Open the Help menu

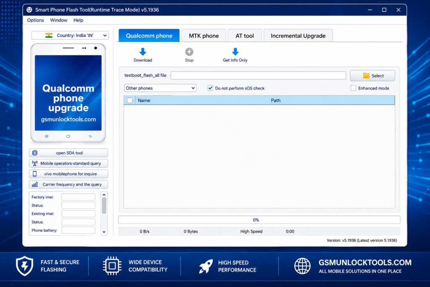(78, 20)
